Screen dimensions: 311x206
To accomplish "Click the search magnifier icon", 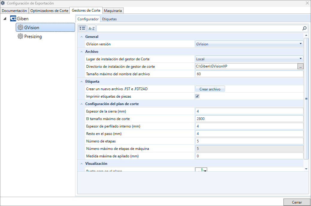I will pos(304,28).
